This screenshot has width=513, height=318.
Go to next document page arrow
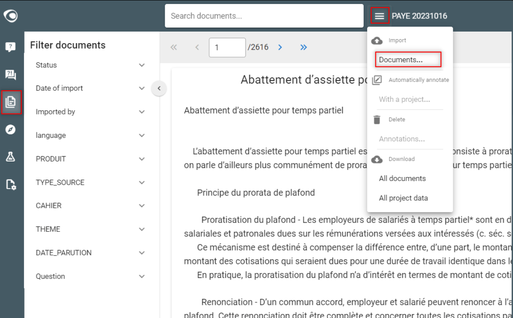coord(280,47)
